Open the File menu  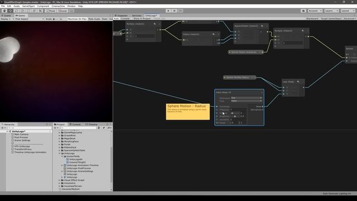tap(3, 6)
